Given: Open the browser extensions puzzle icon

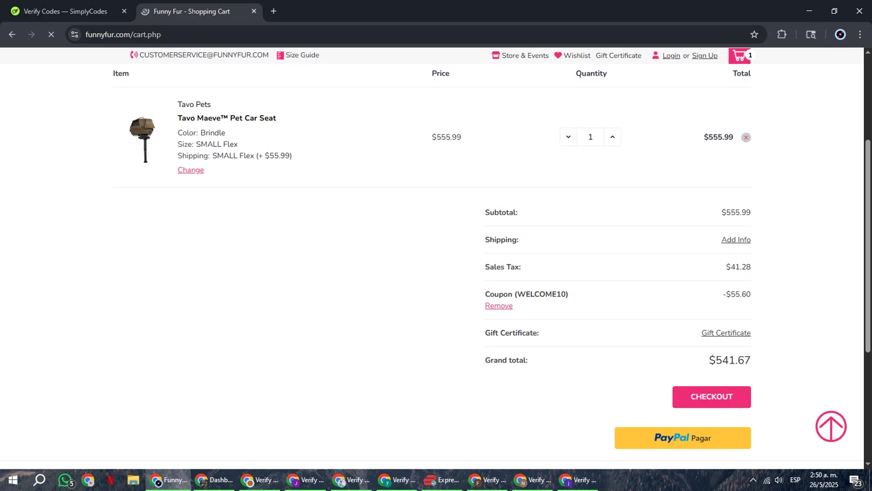Looking at the screenshot, I should 782,34.
